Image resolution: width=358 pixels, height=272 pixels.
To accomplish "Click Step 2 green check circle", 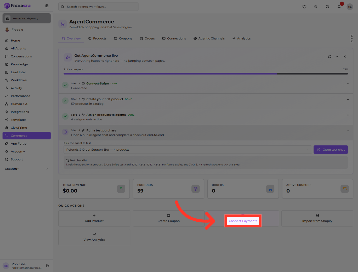I will (65, 101).
